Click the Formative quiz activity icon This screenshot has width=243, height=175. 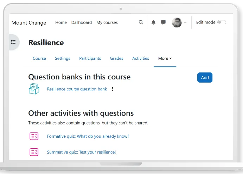(34, 136)
